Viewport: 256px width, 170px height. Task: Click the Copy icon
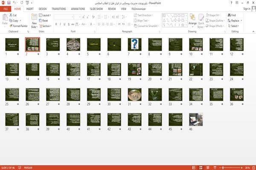(11, 20)
